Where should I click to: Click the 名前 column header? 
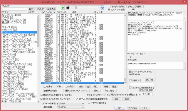(x=74, y=12)
